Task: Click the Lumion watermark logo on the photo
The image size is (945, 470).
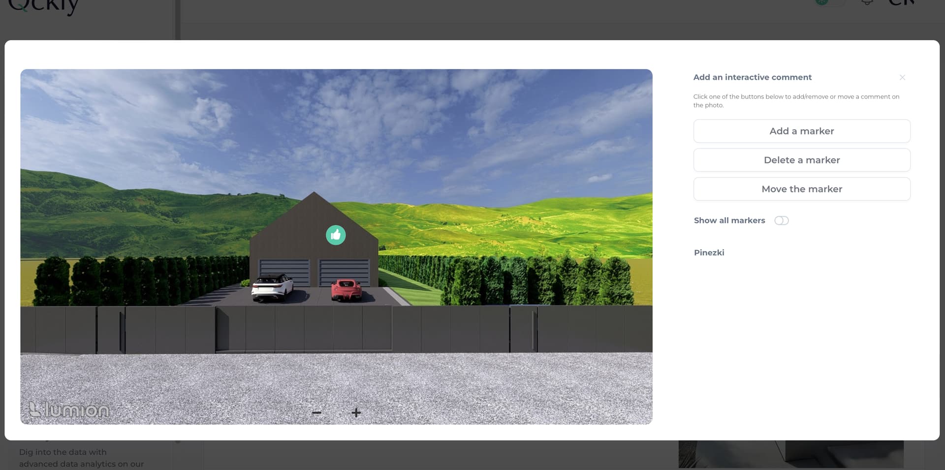Action: point(69,409)
